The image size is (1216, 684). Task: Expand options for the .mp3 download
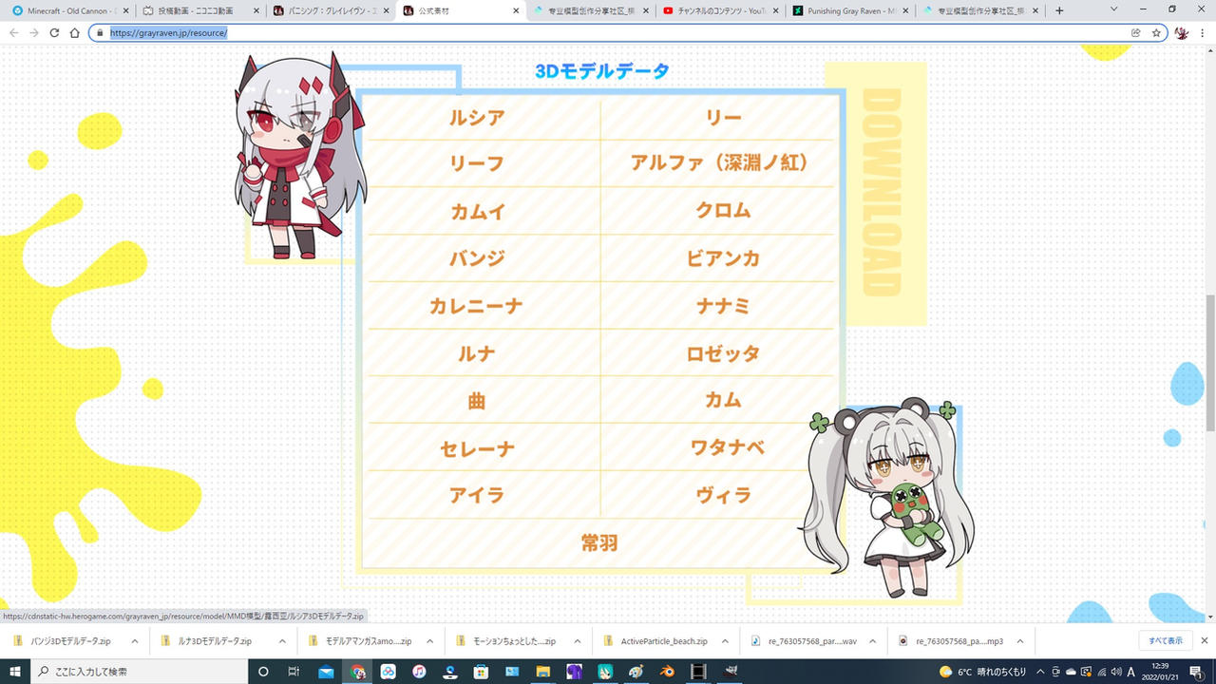(1021, 641)
